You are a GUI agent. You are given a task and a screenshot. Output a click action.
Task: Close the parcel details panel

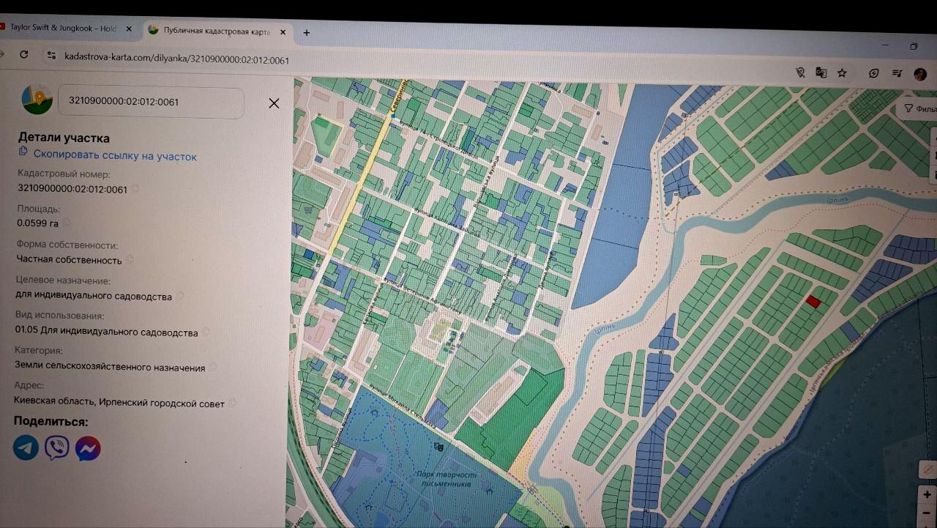pyautogui.click(x=274, y=103)
